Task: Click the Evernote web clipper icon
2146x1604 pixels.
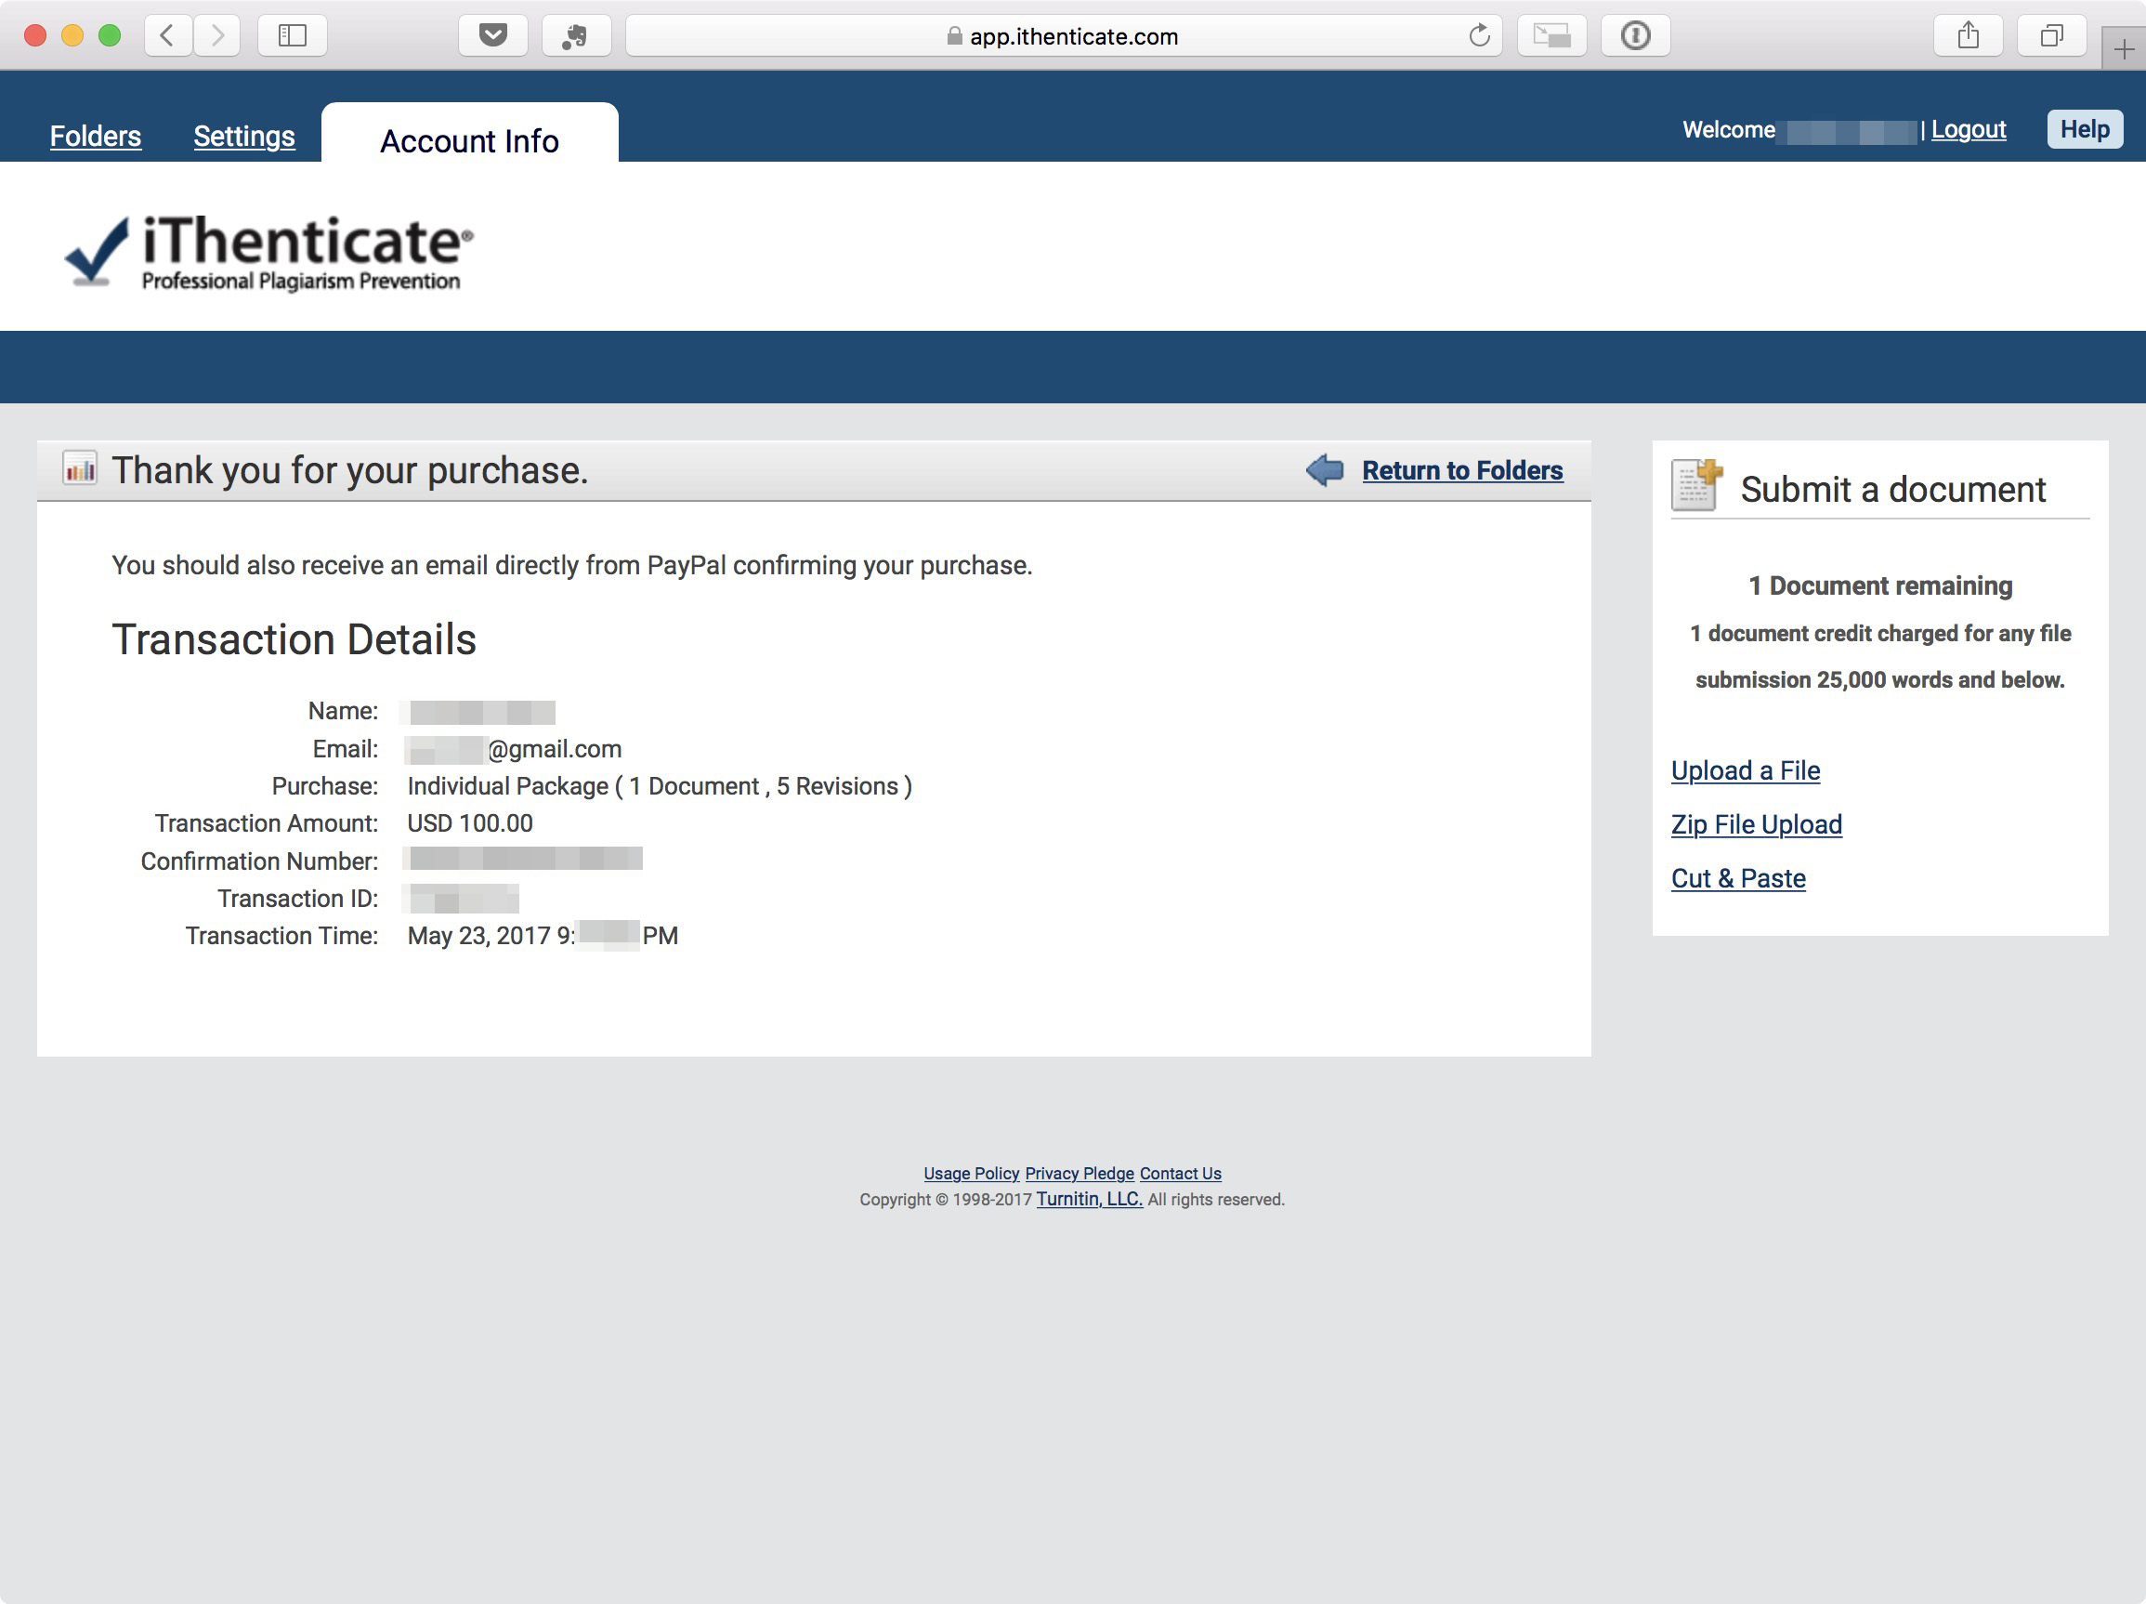Action: click(575, 36)
